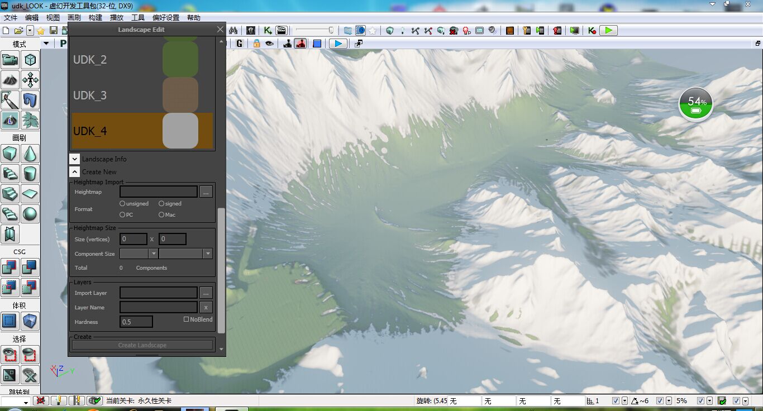
Task: Pick the Cone brush primitive
Action: pyautogui.click(x=30, y=153)
